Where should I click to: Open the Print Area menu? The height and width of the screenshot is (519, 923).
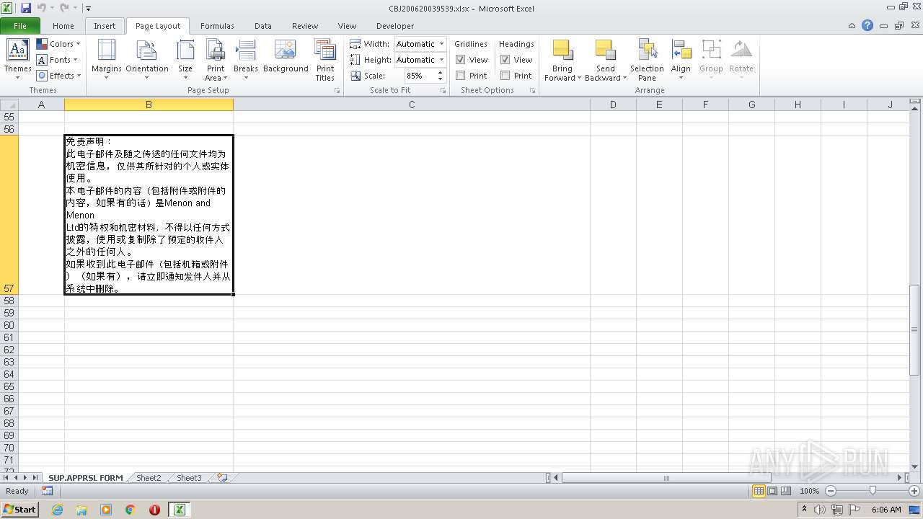[216, 59]
